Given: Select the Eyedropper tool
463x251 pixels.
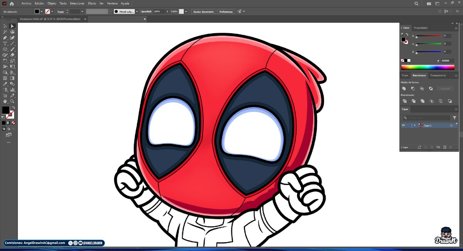Looking at the screenshot, I should [x=5, y=84].
